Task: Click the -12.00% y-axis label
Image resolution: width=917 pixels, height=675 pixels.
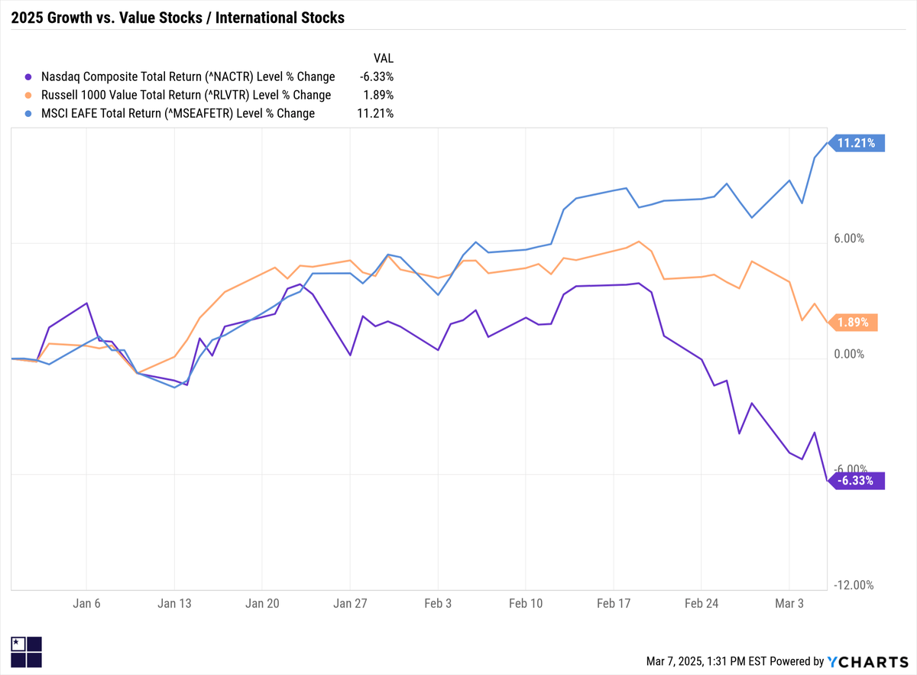Action: pyautogui.click(x=852, y=586)
